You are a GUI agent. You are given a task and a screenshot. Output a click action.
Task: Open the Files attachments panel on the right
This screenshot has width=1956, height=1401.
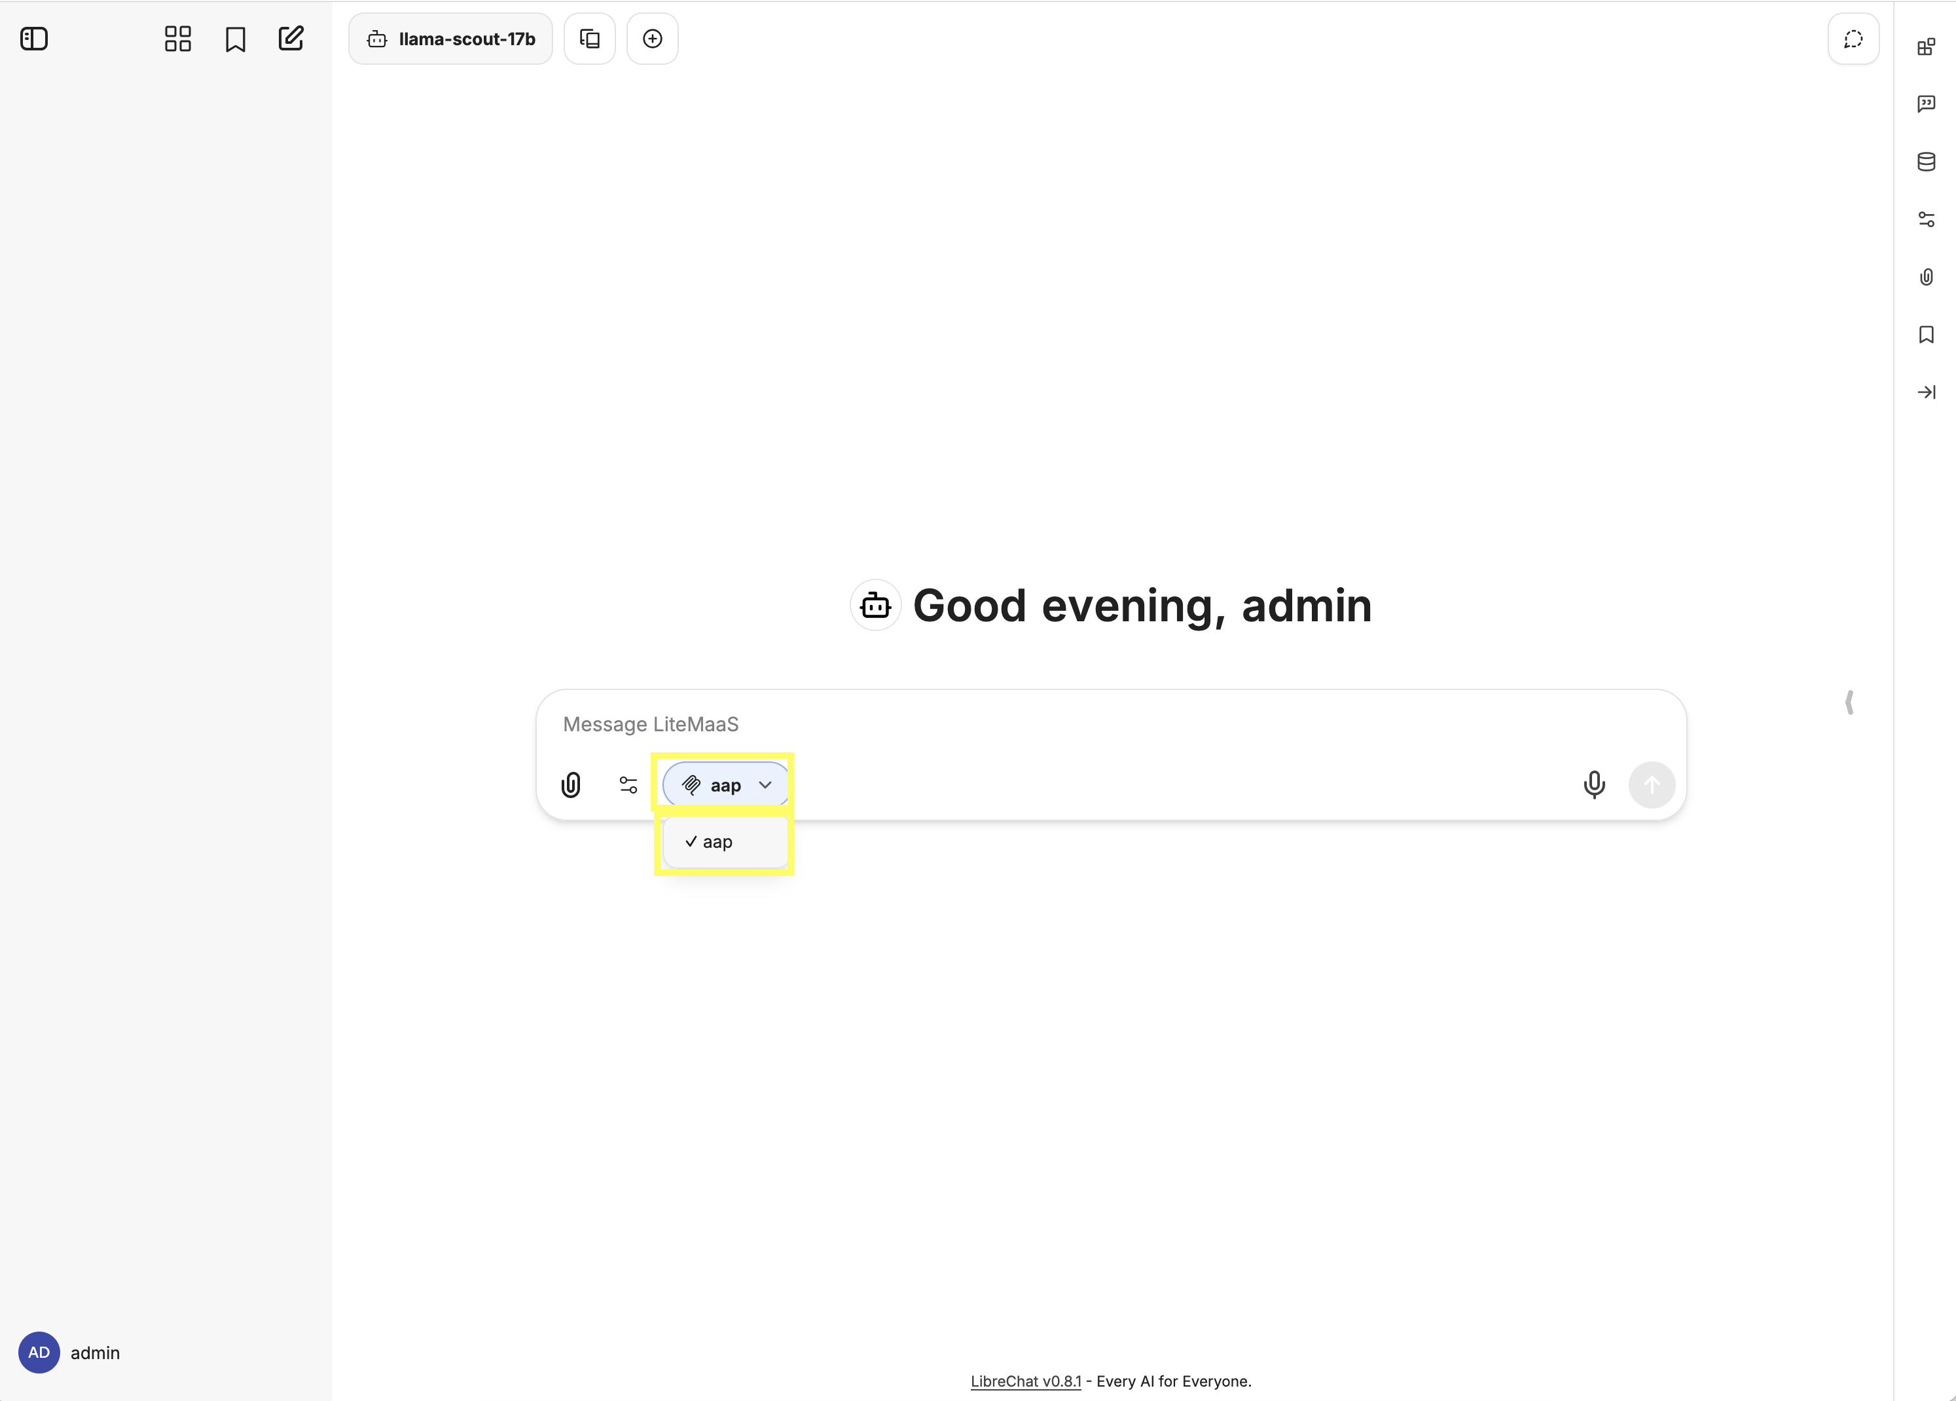click(1927, 276)
